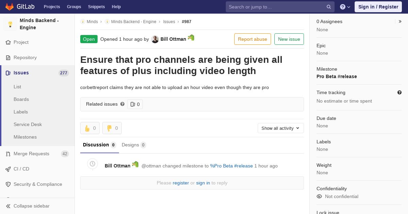Open the help question mark menu
The width and height of the screenshot is (408, 214).
345,7
